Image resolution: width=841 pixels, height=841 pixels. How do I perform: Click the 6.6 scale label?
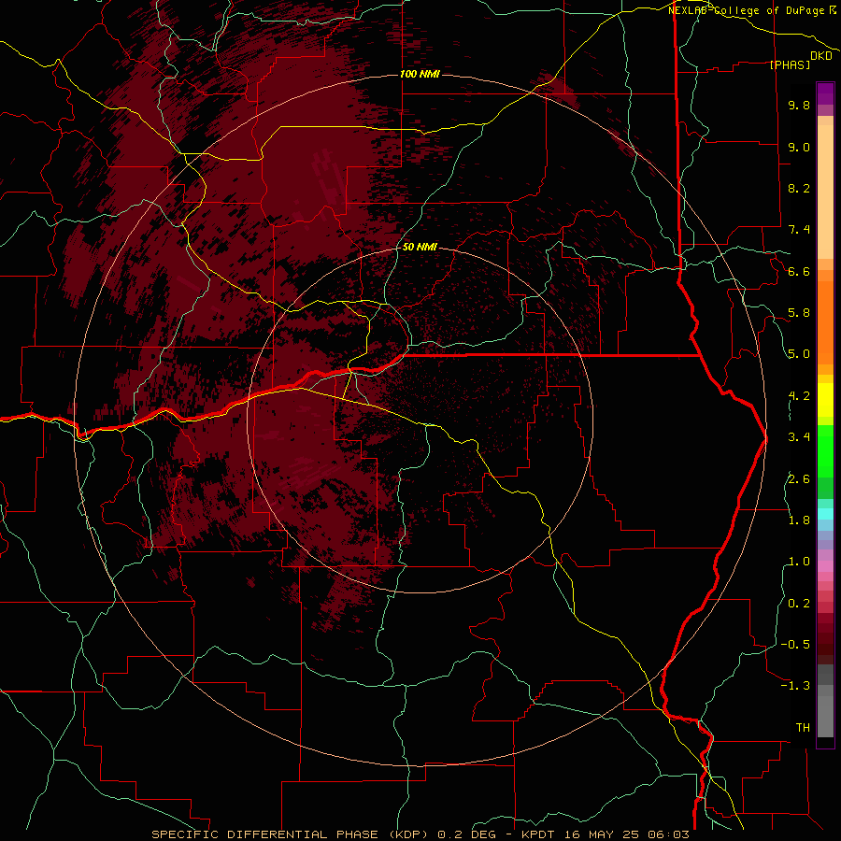coord(799,271)
